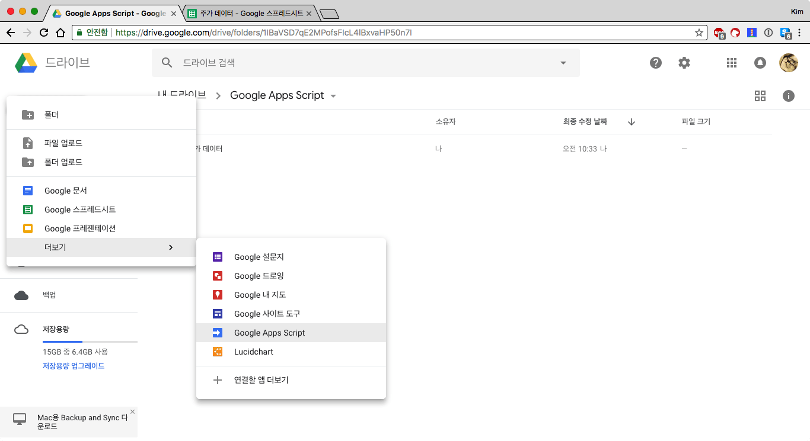Bookmark this page with star icon

[699, 33]
